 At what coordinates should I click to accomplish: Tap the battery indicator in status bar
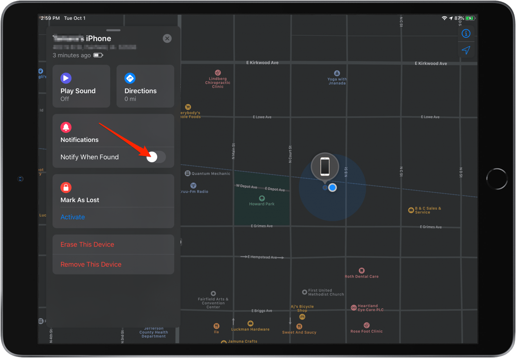[470, 18]
